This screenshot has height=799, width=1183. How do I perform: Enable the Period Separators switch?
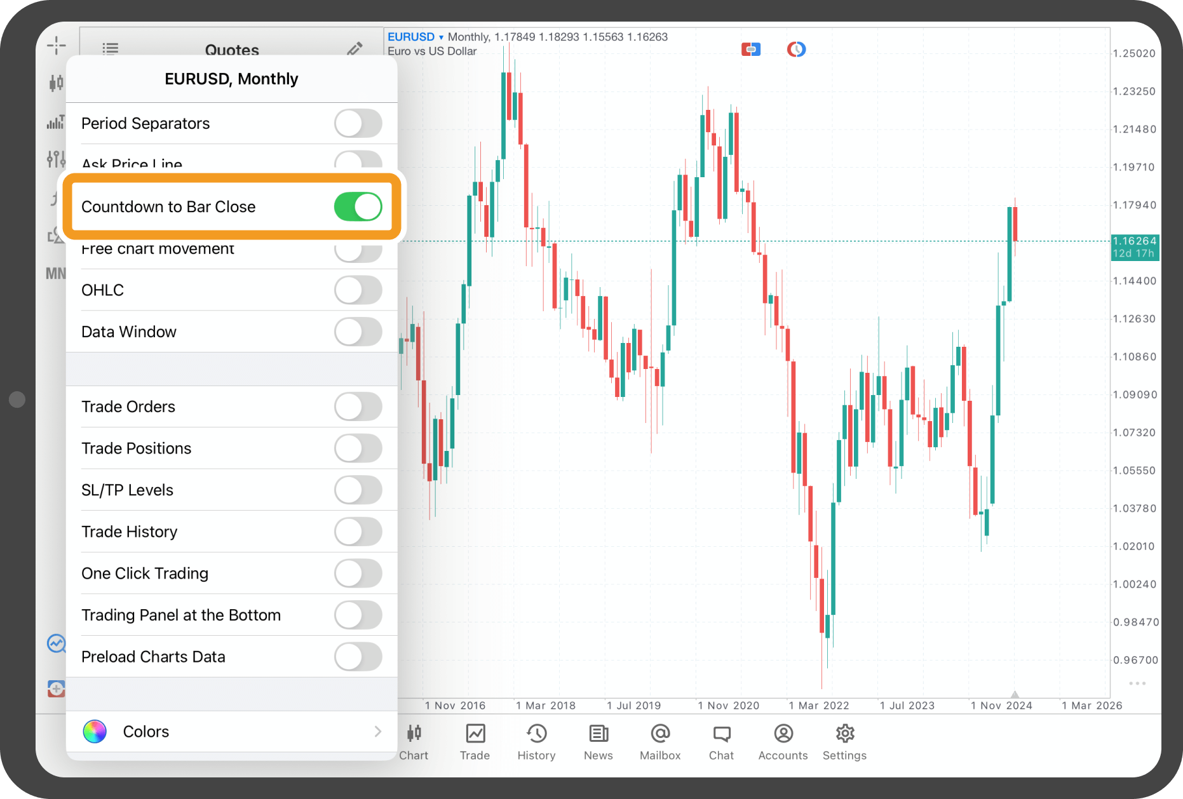coord(358,123)
